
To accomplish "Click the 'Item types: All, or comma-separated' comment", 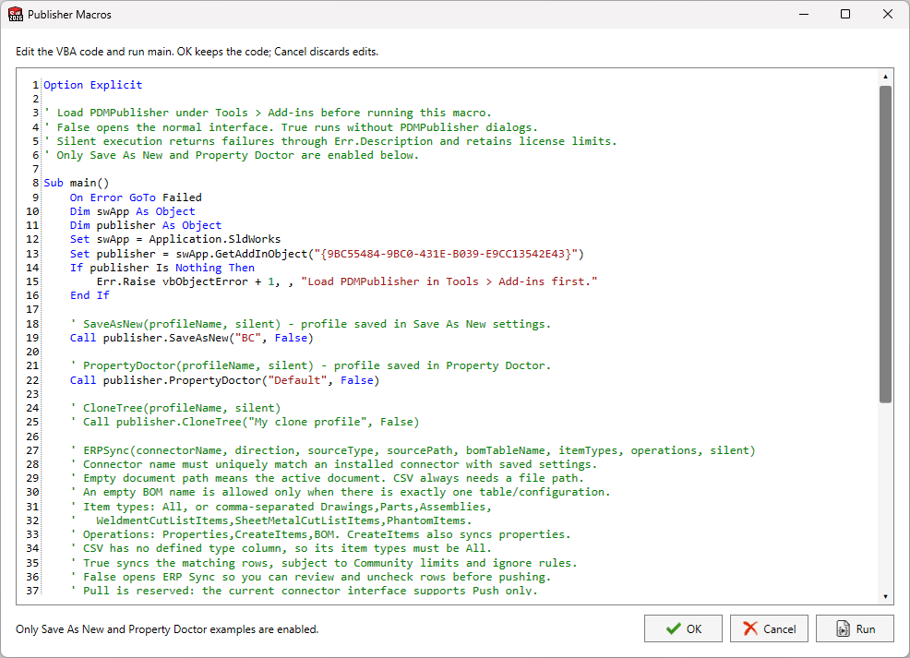I will coord(281,507).
